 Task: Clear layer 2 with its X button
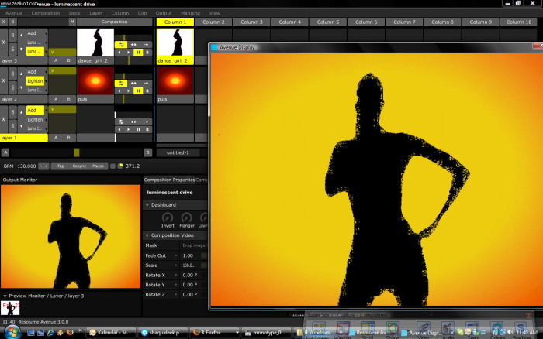(3, 80)
